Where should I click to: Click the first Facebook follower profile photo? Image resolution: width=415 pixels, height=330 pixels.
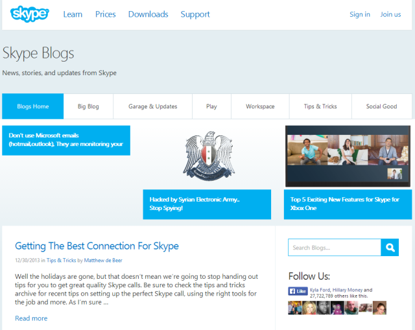(295, 308)
